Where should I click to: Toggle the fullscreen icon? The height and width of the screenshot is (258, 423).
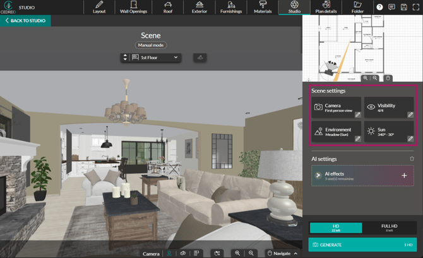click(416, 8)
